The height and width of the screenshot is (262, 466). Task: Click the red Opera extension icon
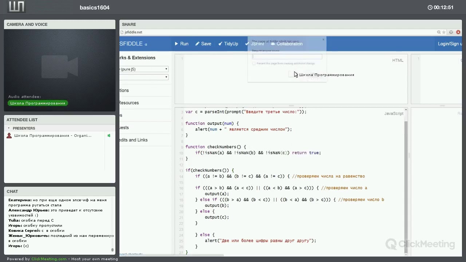point(458,32)
